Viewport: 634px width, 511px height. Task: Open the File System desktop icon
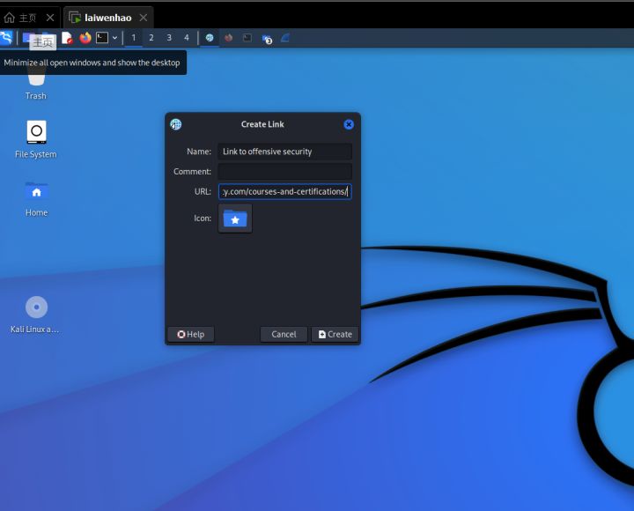(x=36, y=139)
